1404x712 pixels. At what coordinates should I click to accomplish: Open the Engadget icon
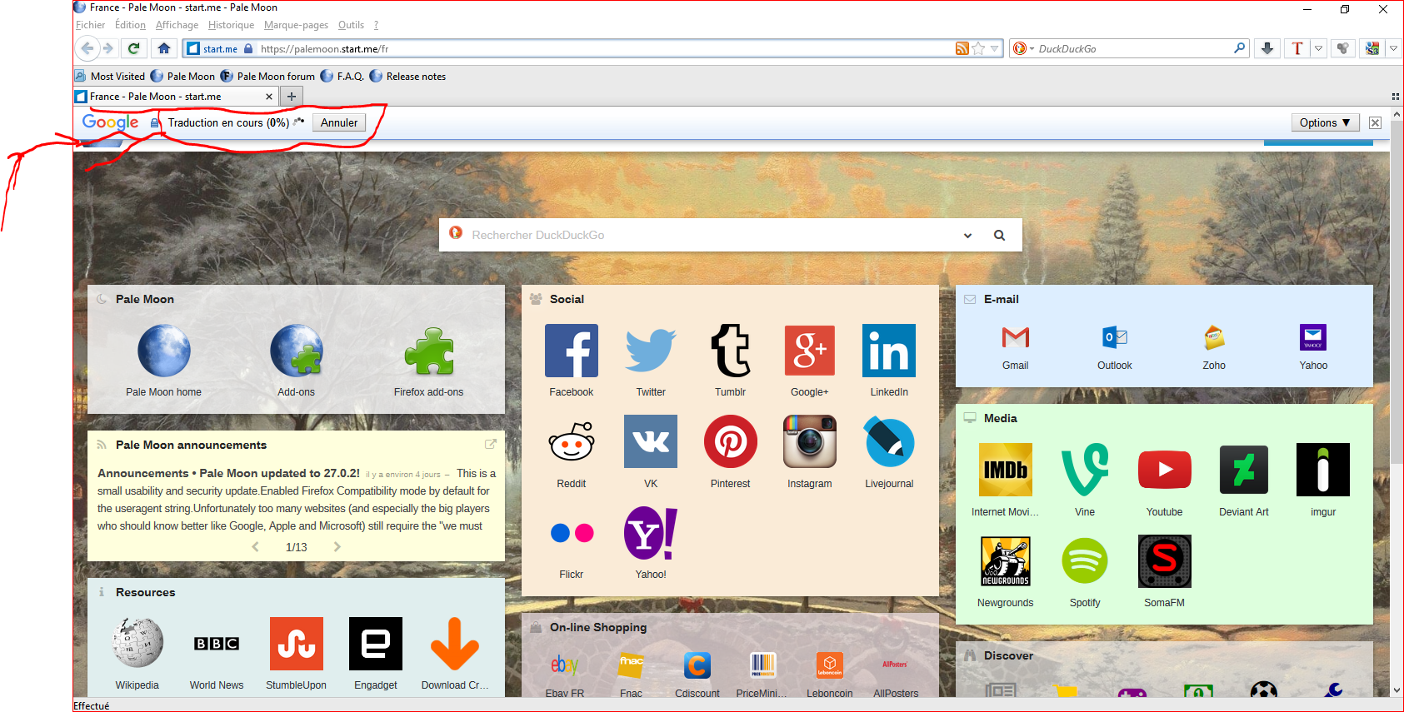[x=376, y=644]
